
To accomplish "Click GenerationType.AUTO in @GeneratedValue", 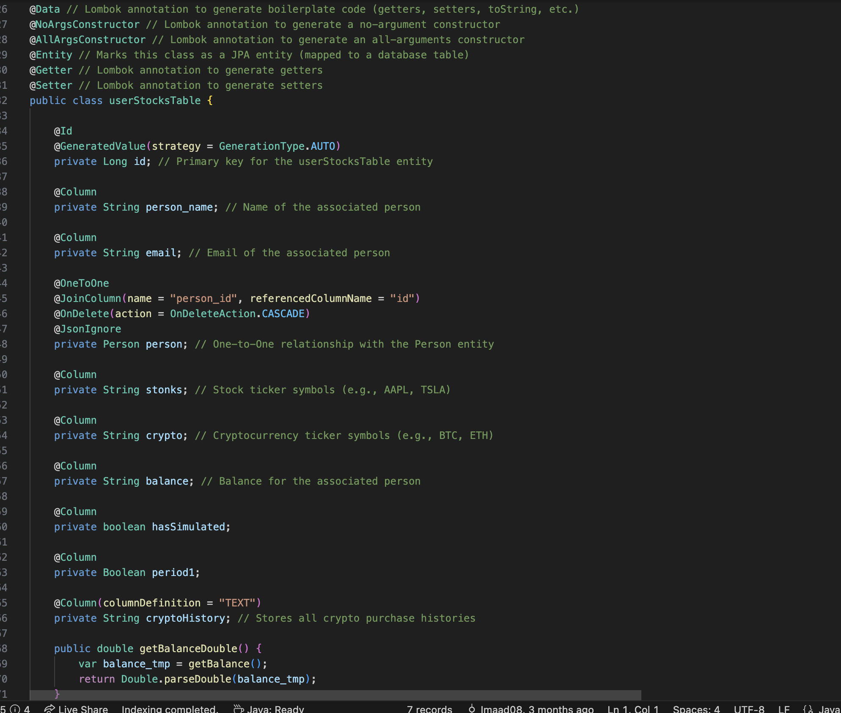I will point(277,146).
